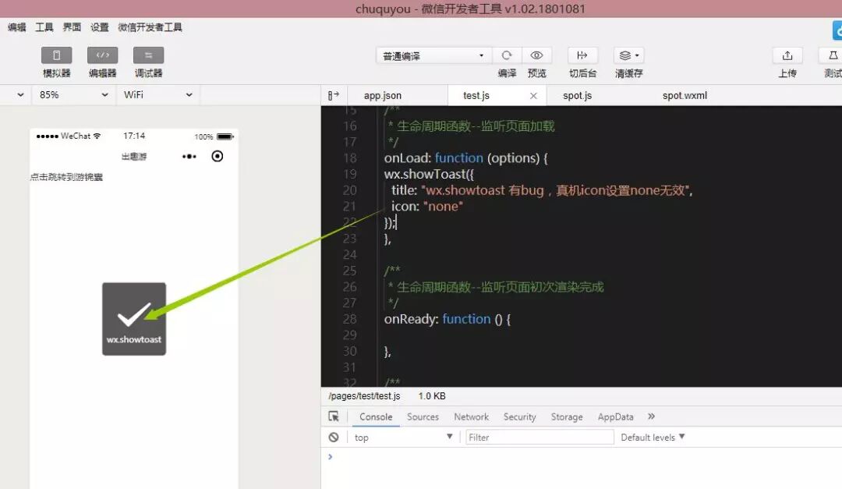
Task: Expand the device model dropdown chevron
Action: [20, 94]
